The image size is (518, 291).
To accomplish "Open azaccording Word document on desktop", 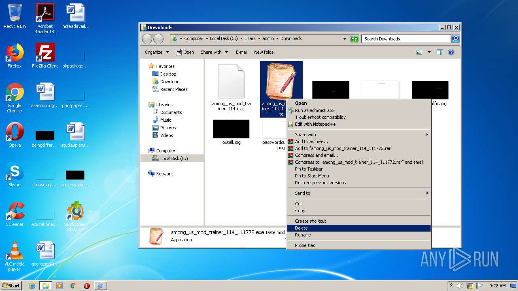I will pyautogui.click(x=45, y=95).
